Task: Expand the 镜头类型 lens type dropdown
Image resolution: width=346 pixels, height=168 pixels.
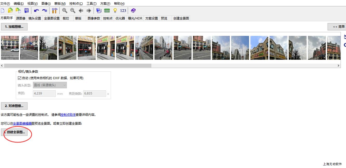Action: click(50, 85)
